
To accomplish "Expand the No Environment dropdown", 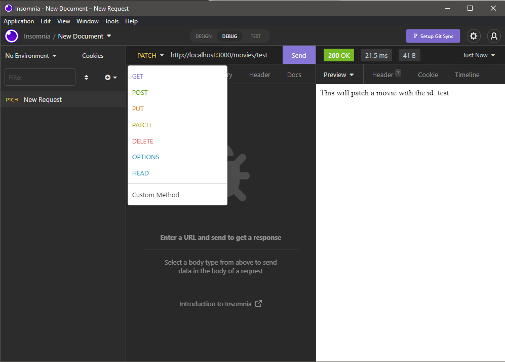I will (x=31, y=56).
